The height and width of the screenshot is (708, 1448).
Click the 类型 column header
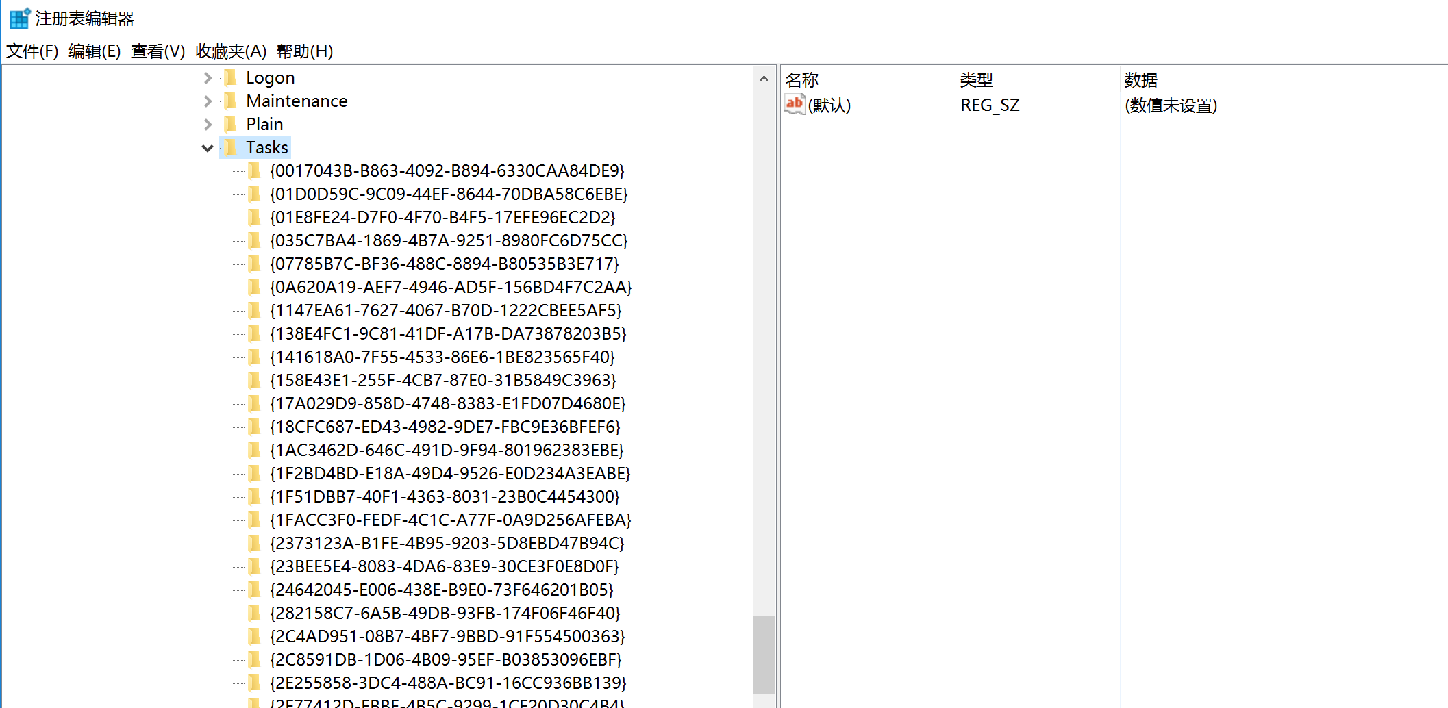coord(976,80)
